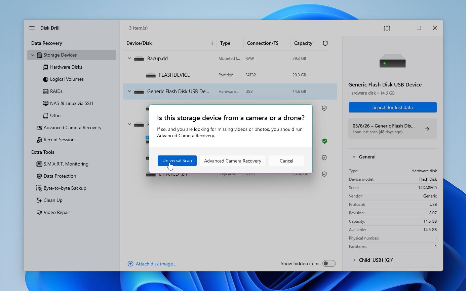Select Generic Flash Disk USB Device row
Screen dimensions: 466x291
[230, 92]
